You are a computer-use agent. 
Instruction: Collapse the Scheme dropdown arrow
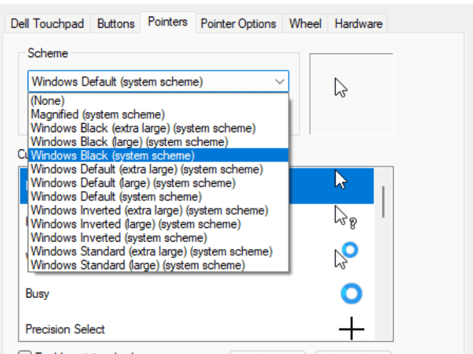[x=280, y=82]
